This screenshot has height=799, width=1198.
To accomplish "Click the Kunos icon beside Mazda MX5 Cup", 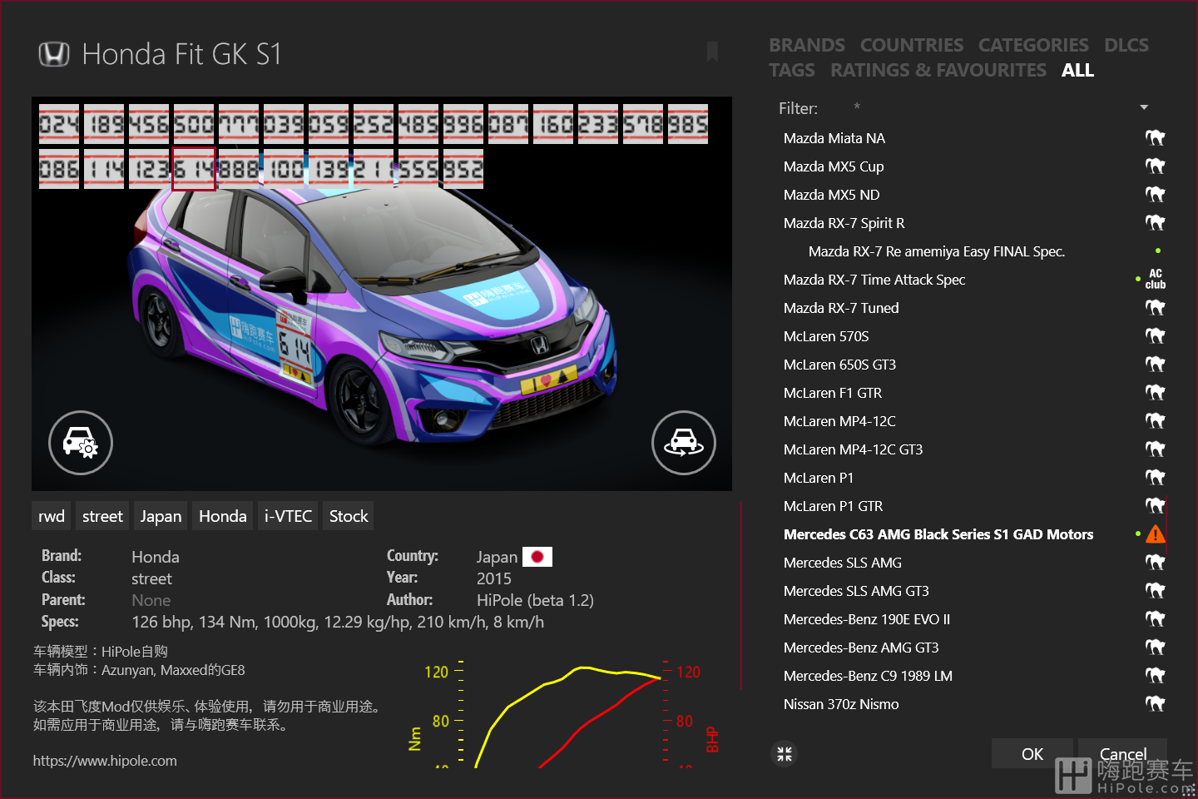I will click(x=1155, y=166).
